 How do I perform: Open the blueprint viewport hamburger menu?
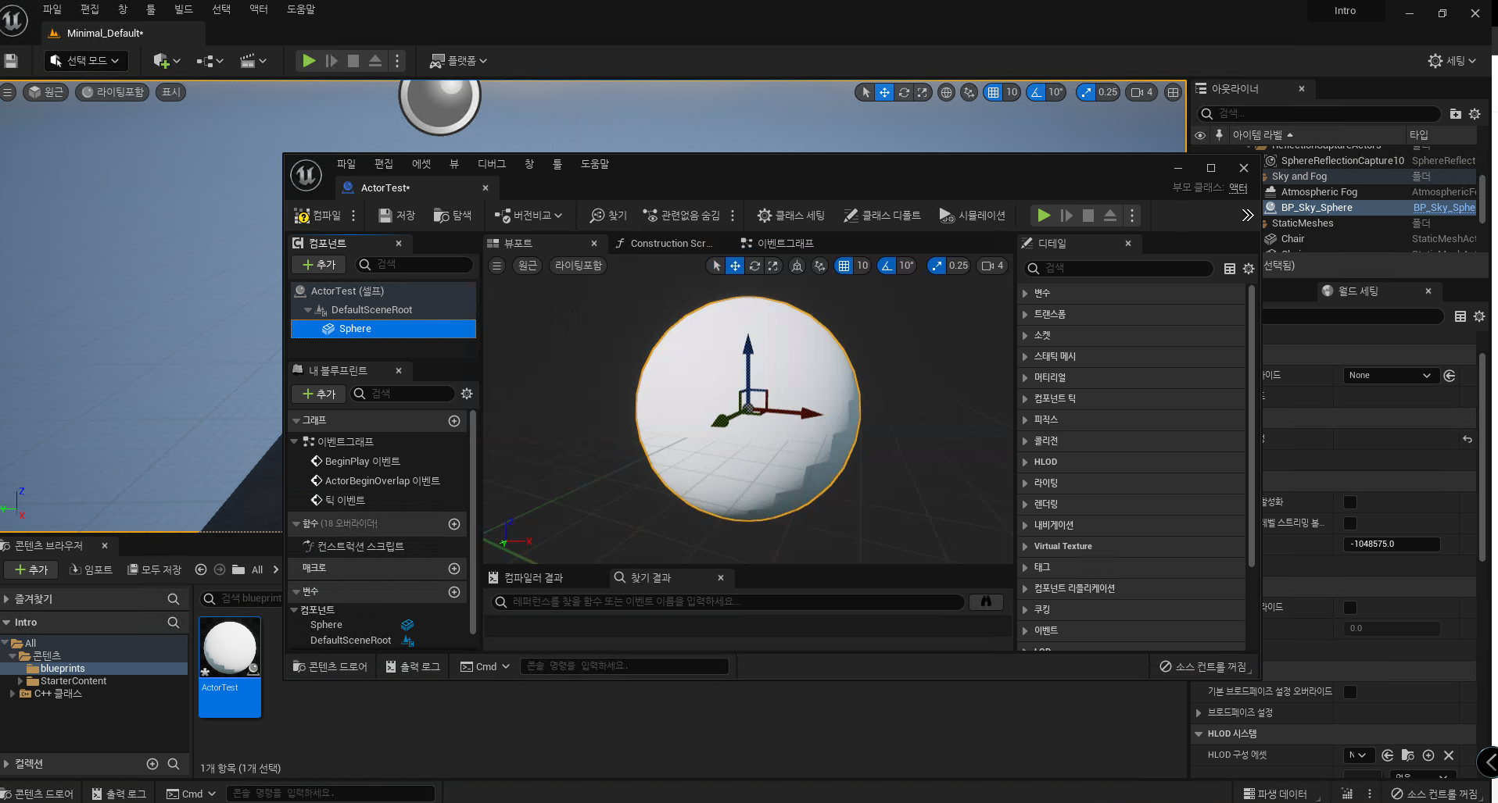(x=496, y=266)
